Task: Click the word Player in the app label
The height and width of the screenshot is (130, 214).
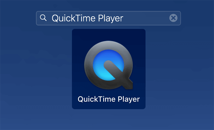Action: pos(129,99)
